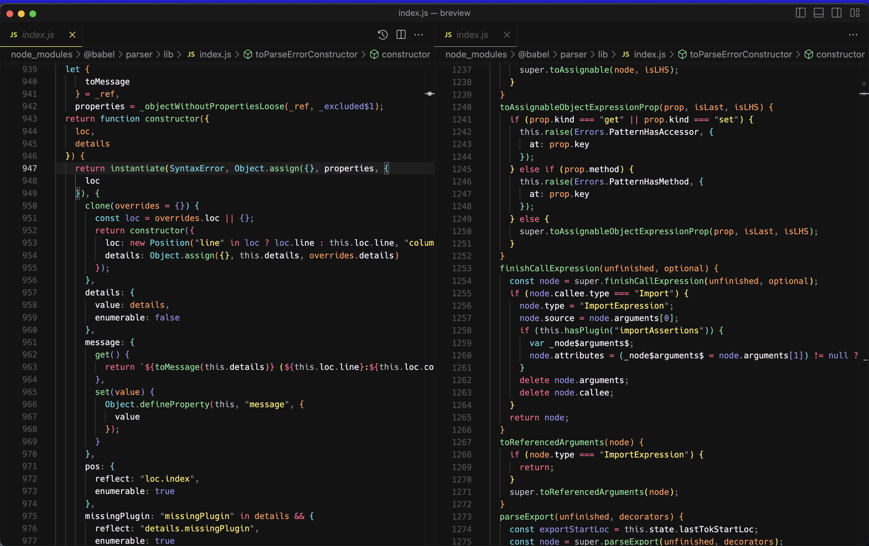Toggle primary sidebar layout icon
869x546 pixels.
pos(800,13)
